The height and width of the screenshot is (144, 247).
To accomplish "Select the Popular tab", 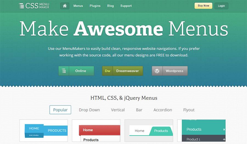I will pyautogui.click(x=60, y=110).
